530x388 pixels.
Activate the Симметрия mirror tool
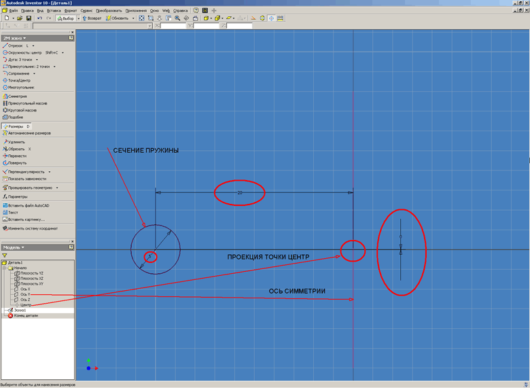(15, 96)
